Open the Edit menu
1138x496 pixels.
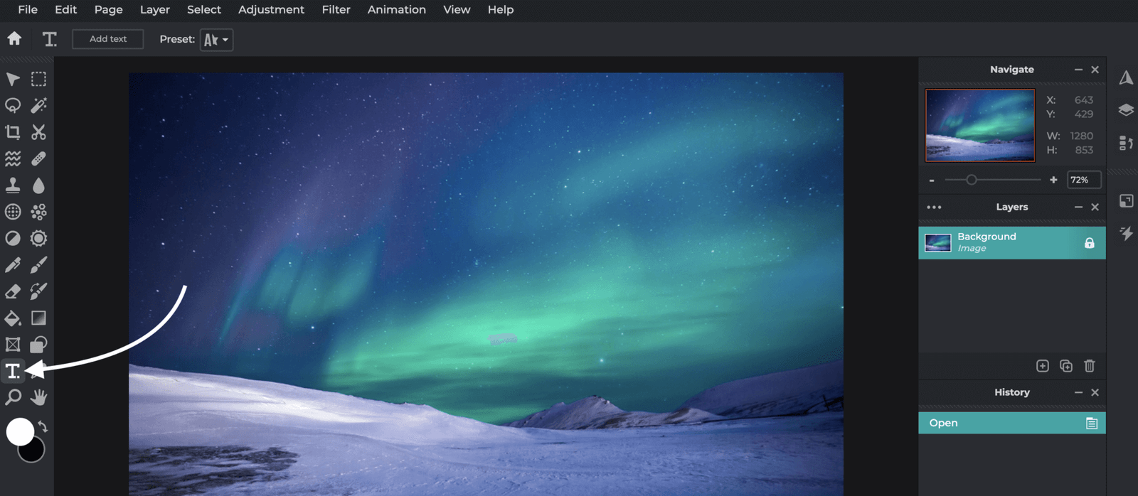[x=65, y=10]
